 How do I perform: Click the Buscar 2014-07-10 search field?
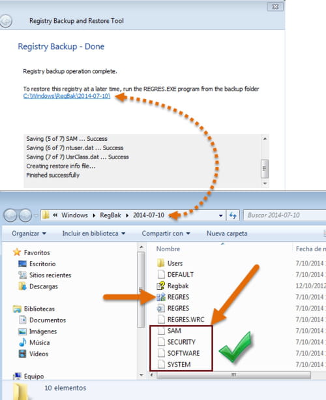pyautogui.click(x=285, y=215)
